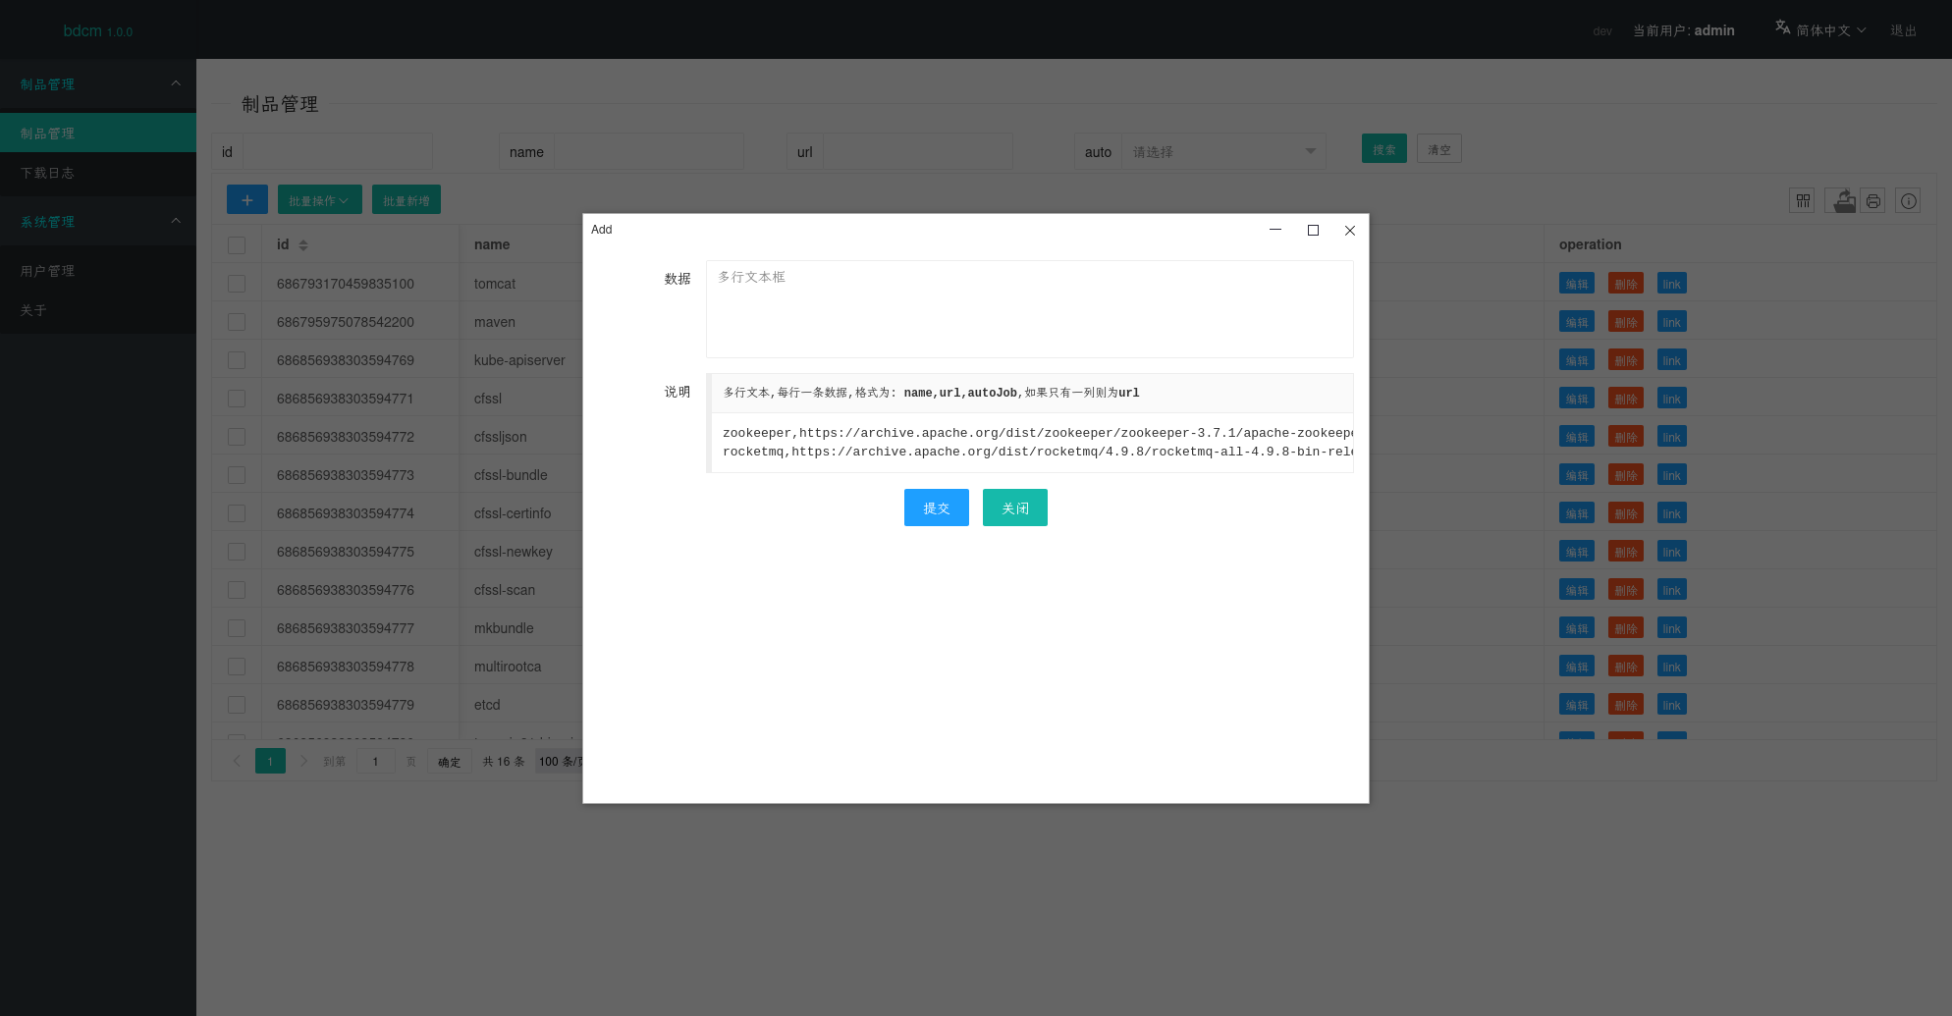Open the auto 请选择 dropdown

[1222, 152]
